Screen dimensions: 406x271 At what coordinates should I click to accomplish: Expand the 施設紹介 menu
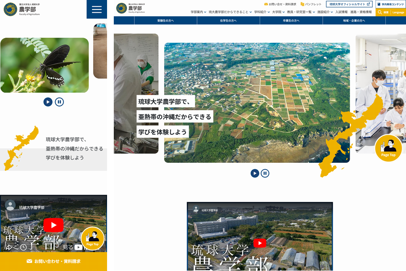[x=325, y=12]
